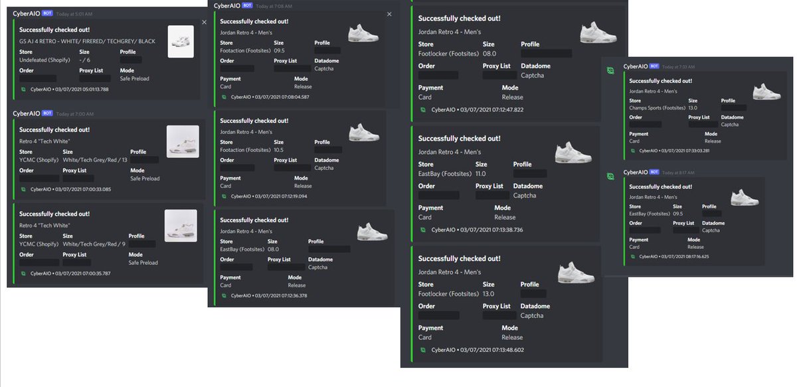Open thumbnail in YCMC size 9 embed
The width and height of the screenshot is (797, 387).
[181, 226]
